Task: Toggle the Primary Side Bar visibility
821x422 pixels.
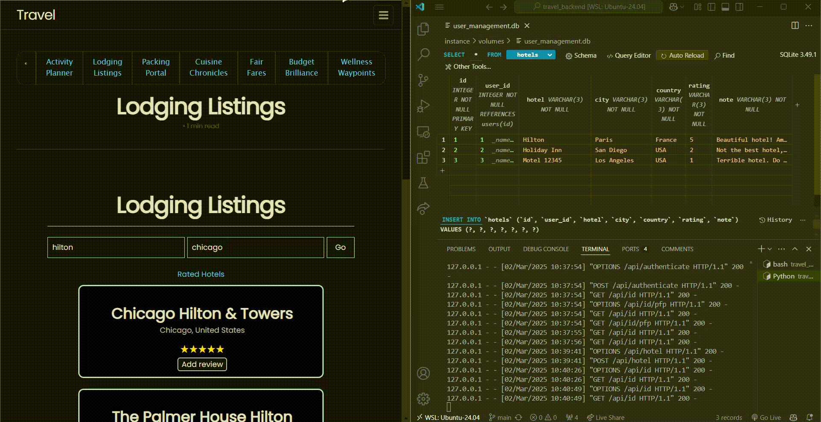Action: (x=712, y=7)
